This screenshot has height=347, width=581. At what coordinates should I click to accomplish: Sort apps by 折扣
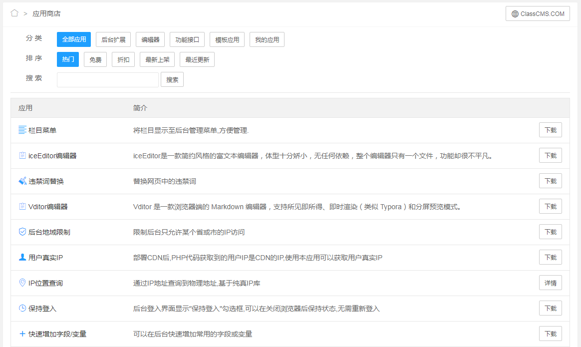point(123,59)
